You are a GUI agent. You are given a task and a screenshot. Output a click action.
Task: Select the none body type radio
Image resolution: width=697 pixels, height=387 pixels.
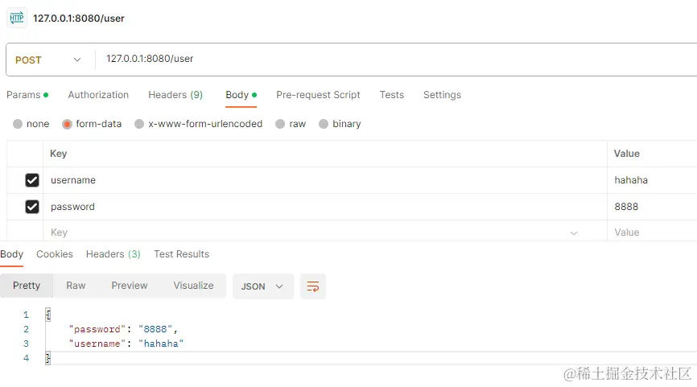point(18,124)
